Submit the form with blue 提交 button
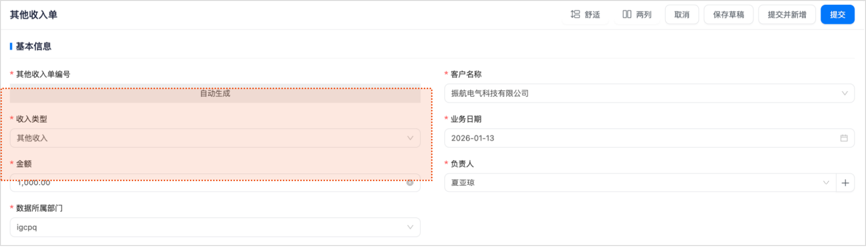The image size is (866, 247). point(837,15)
